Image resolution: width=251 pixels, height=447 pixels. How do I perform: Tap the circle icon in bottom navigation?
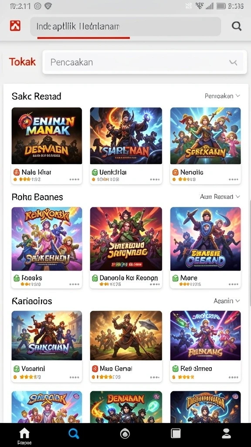pos(124,434)
